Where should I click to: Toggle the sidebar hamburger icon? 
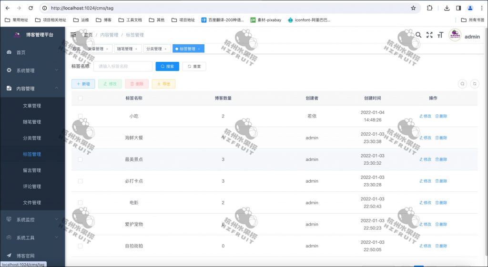click(x=73, y=35)
